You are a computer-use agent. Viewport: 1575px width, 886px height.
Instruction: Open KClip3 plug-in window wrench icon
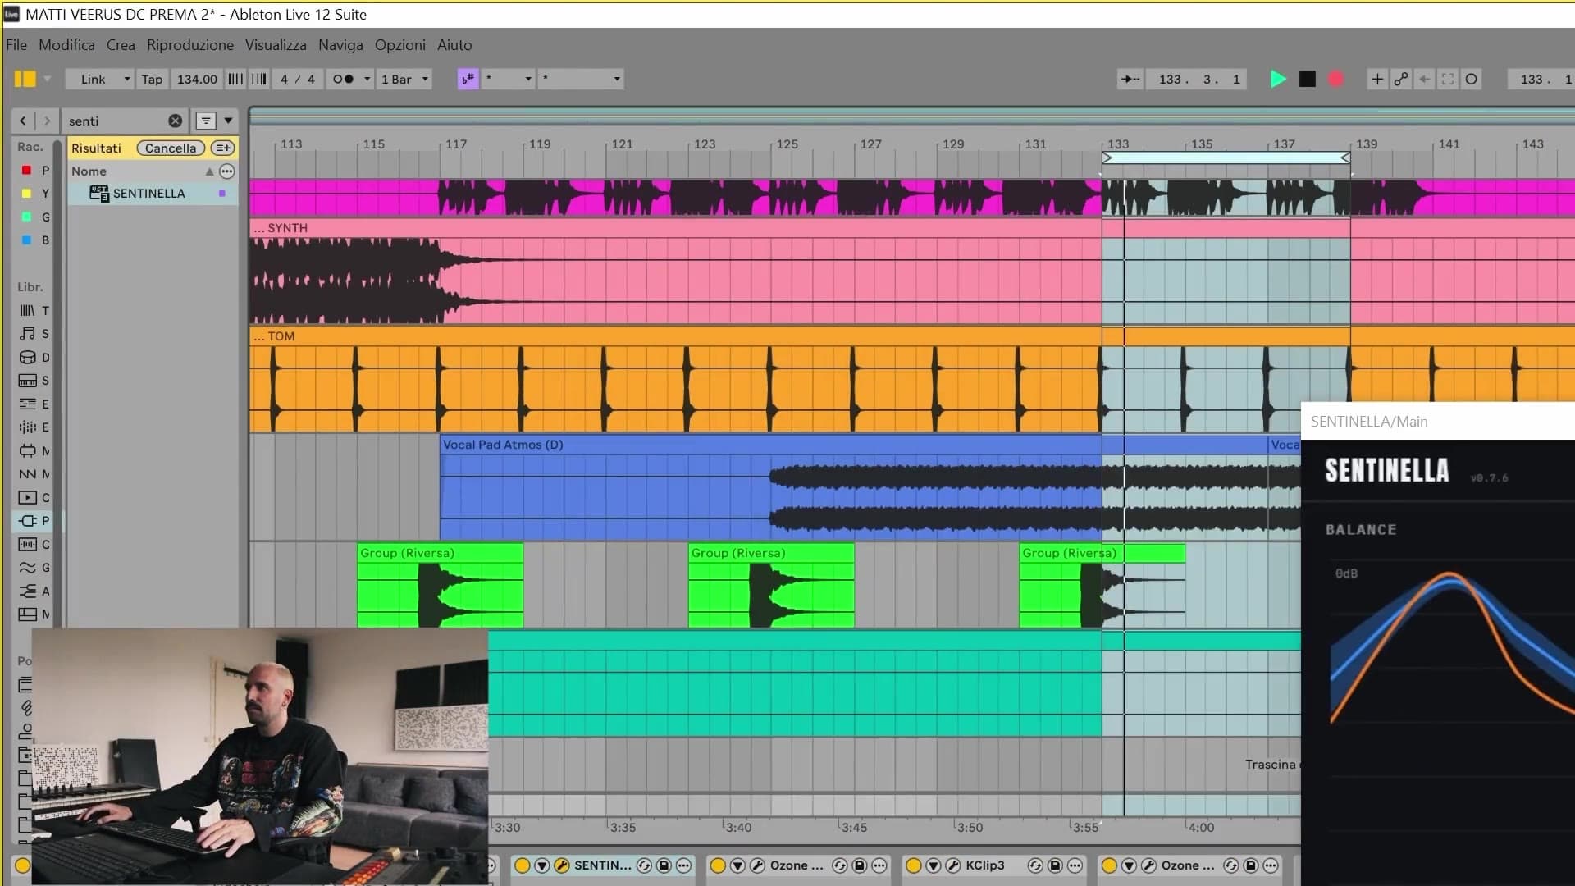click(953, 865)
